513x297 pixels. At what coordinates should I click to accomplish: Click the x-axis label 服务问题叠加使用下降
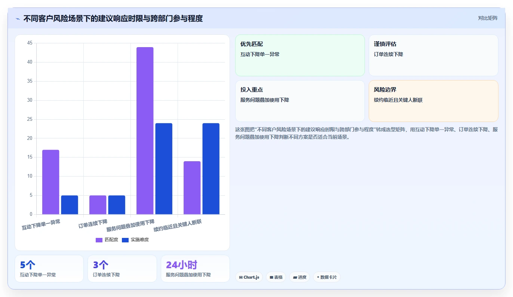pyautogui.click(x=130, y=226)
